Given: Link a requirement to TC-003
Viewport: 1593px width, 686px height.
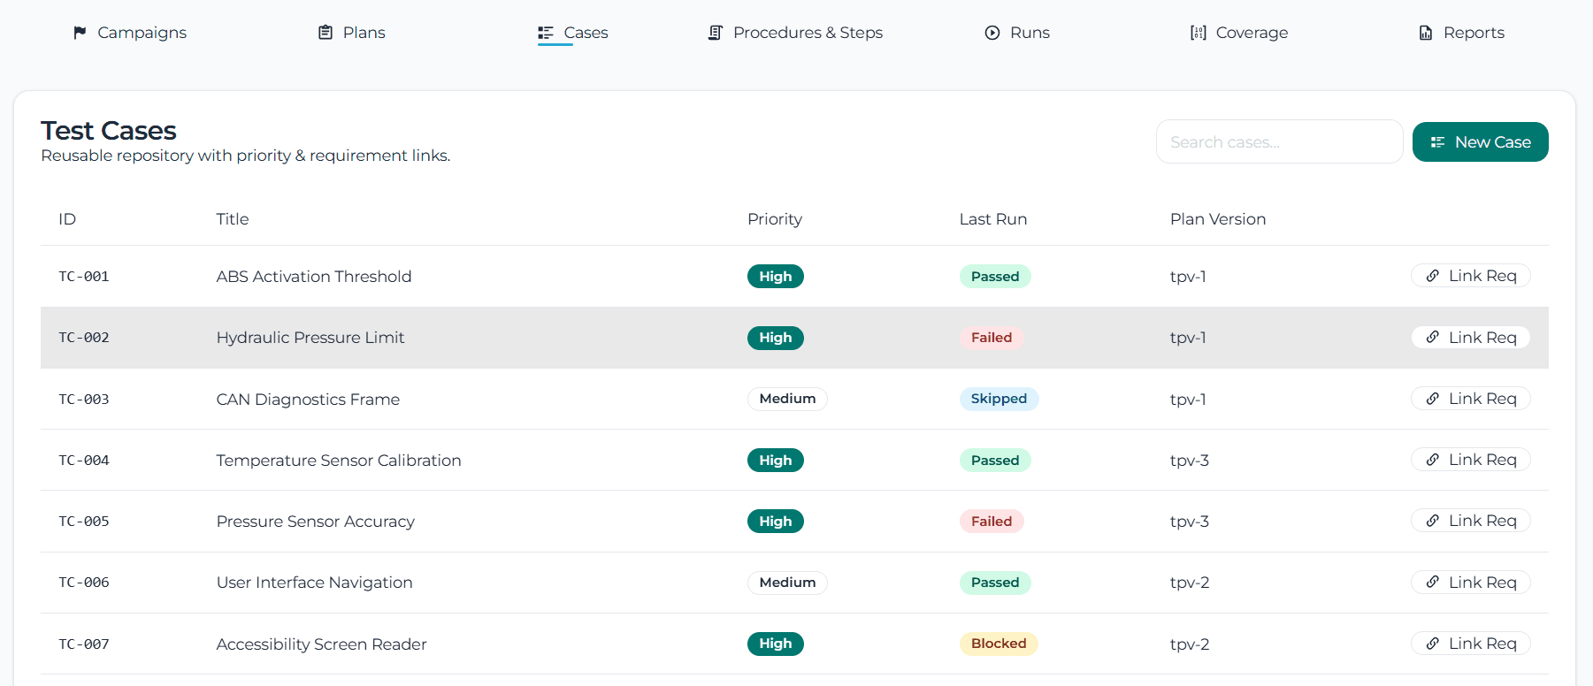Looking at the screenshot, I should point(1470,399).
